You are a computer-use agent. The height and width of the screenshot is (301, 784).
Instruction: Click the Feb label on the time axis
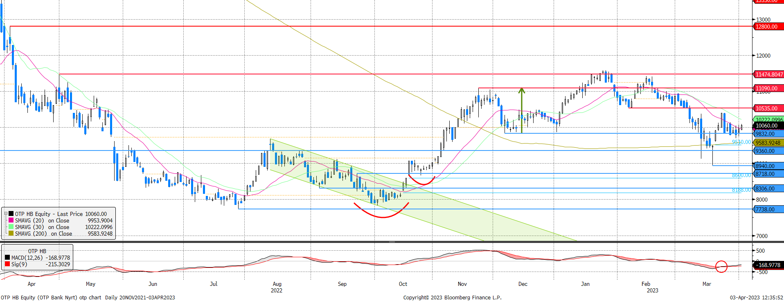tap(646, 284)
